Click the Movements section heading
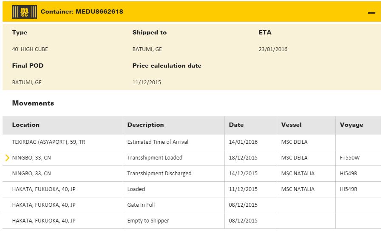The height and width of the screenshot is (231, 383). click(33, 103)
